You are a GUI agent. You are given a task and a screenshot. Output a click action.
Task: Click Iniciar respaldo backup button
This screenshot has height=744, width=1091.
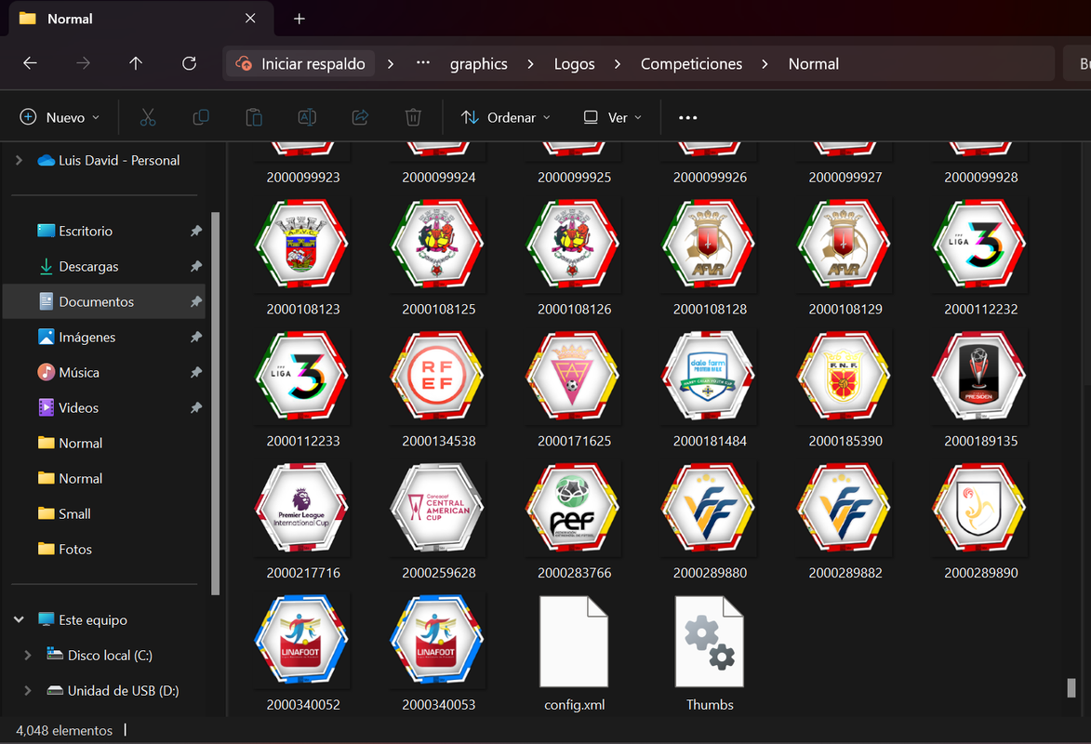300,64
